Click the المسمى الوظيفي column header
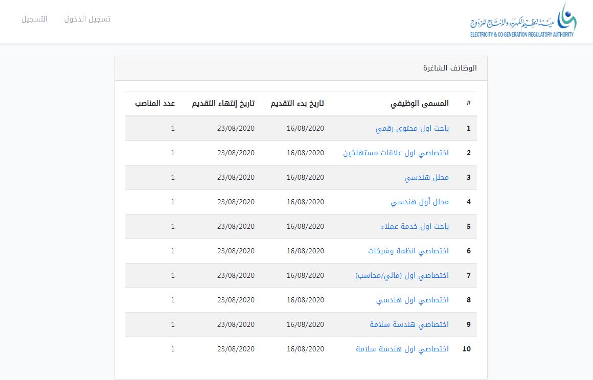 419,104
